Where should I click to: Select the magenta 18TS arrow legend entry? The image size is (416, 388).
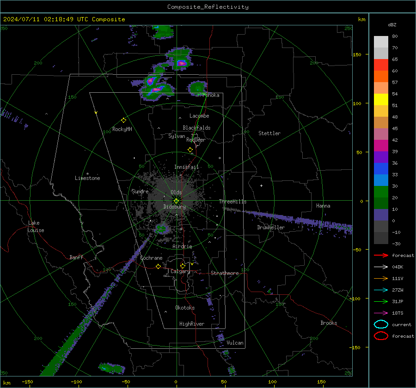click(381, 313)
